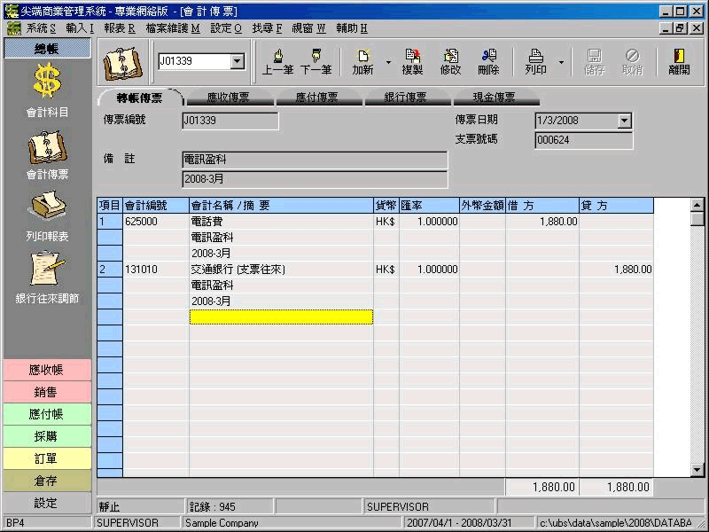Viewport: 709px width, 532px height.
Task: Switch to the 銀行傳票 tab
Action: pyautogui.click(x=405, y=98)
